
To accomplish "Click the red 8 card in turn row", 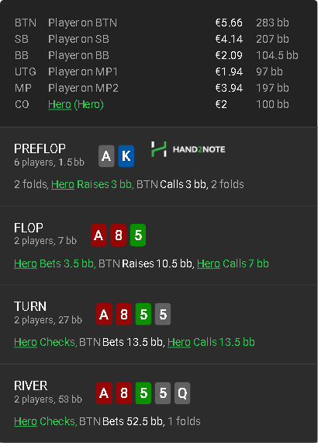I will tap(124, 314).
